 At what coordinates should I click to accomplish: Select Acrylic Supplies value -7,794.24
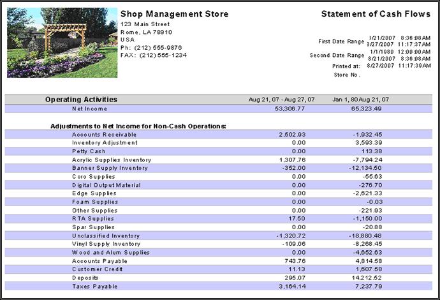pyautogui.click(x=367, y=160)
